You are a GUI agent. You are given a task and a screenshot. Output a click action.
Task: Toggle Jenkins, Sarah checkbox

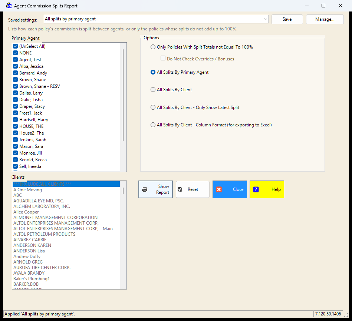tap(15, 140)
